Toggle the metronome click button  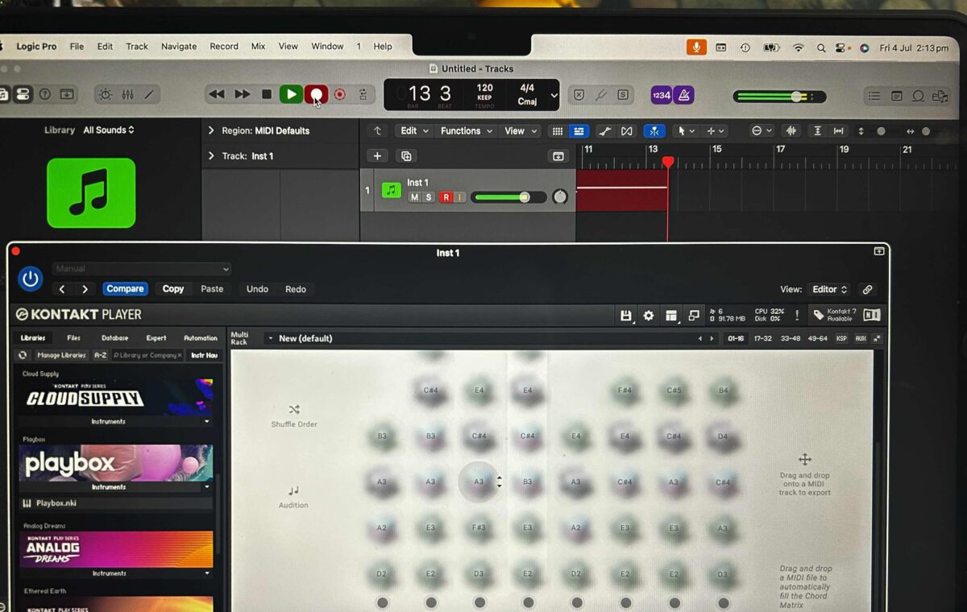(684, 95)
